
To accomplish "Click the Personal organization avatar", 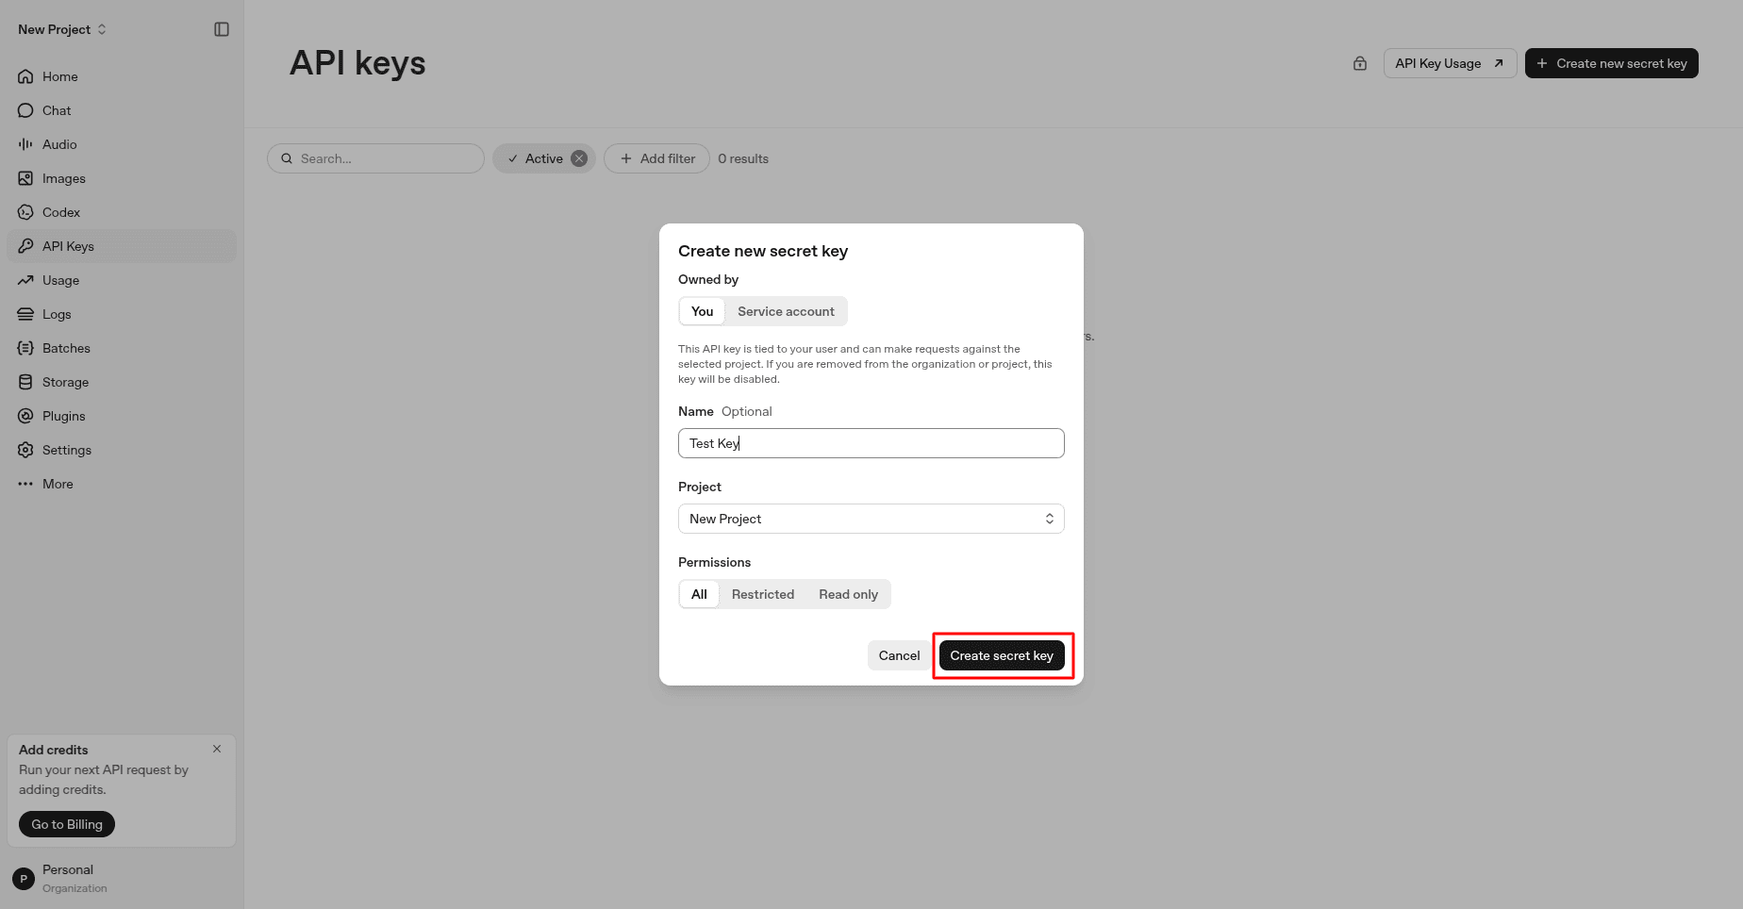I will click(x=24, y=879).
